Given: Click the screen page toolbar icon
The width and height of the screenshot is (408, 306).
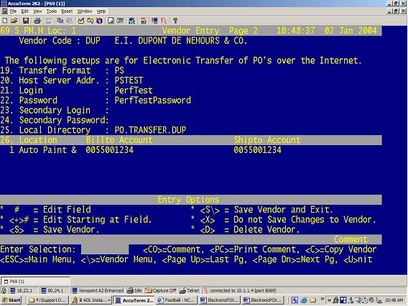Looking at the screenshot, I should click(111, 21).
